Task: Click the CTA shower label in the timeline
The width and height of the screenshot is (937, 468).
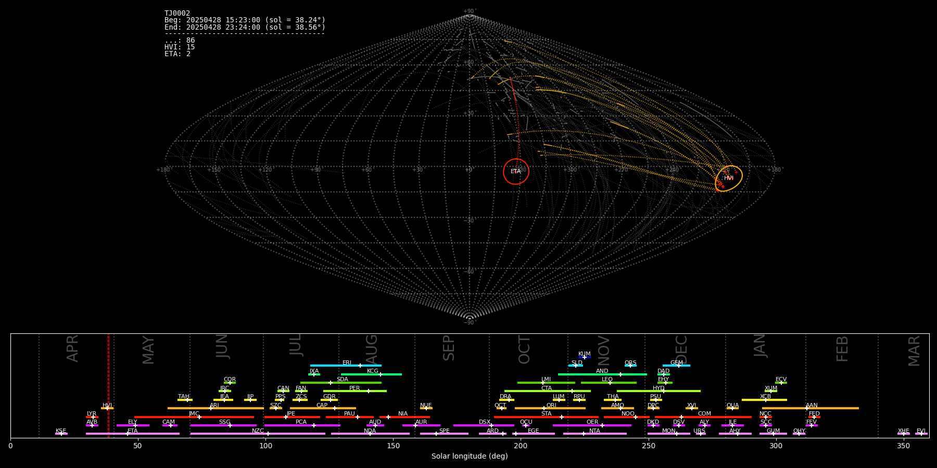Action: coord(547,388)
